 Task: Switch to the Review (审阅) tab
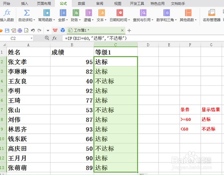tap(99, 3)
